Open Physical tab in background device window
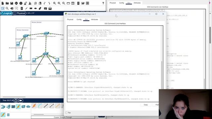 point(113,3)
